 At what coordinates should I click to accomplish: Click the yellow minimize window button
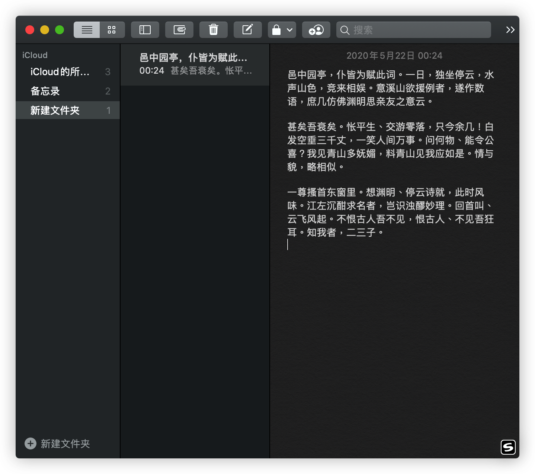[45, 30]
